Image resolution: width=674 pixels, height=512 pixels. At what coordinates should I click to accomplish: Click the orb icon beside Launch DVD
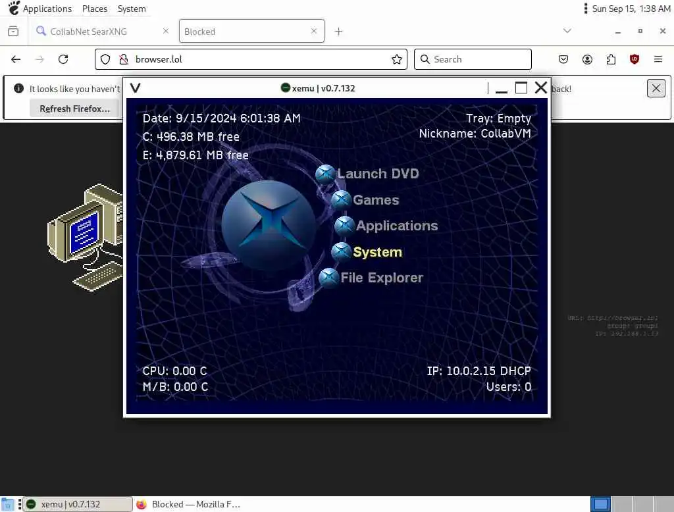325,174
